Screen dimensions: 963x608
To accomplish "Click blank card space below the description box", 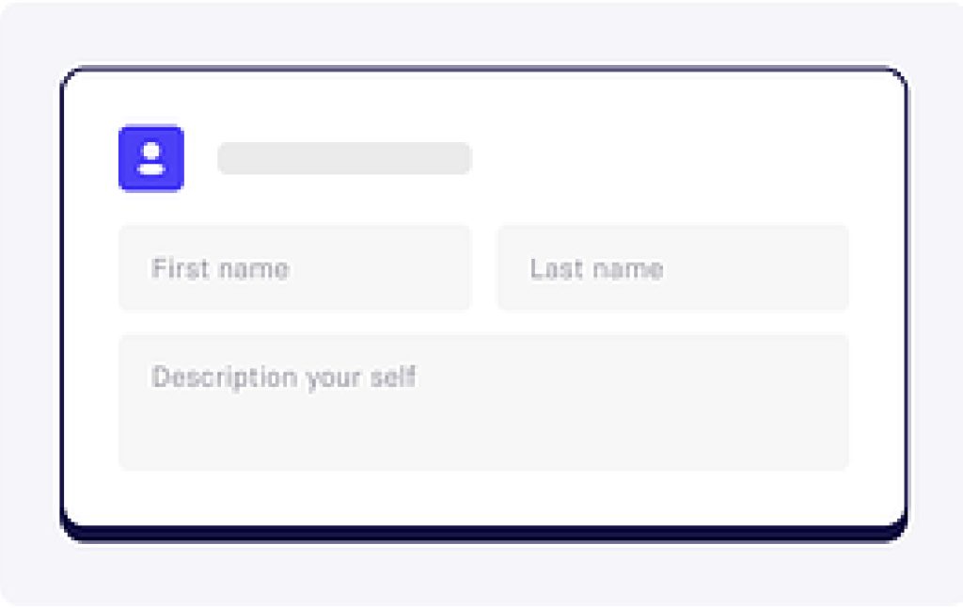I will [484, 498].
